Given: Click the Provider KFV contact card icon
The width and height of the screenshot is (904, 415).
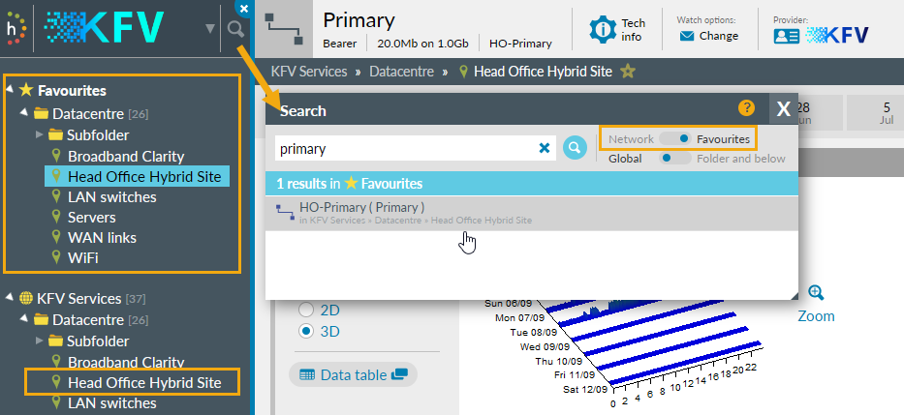Looking at the screenshot, I should pos(786,36).
